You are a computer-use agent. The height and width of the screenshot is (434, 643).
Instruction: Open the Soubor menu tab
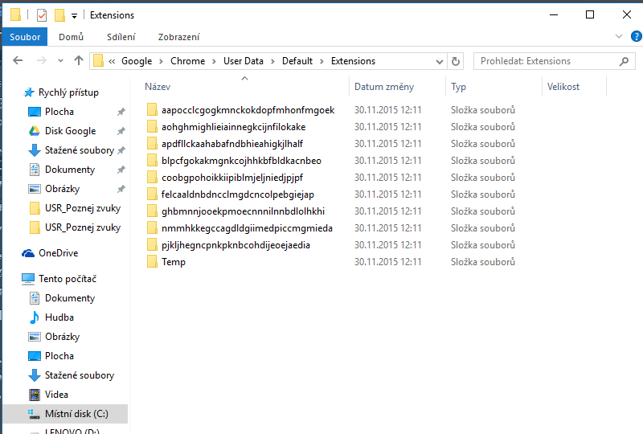(x=24, y=37)
